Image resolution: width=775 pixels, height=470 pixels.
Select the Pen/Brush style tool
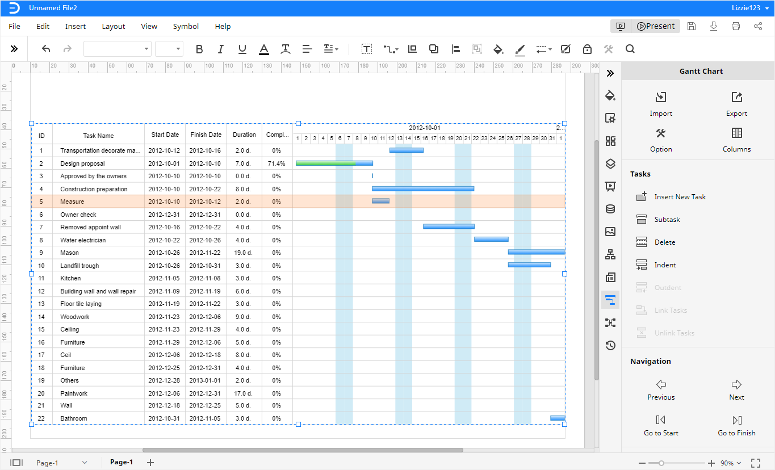pyautogui.click(x=520, y=49)
